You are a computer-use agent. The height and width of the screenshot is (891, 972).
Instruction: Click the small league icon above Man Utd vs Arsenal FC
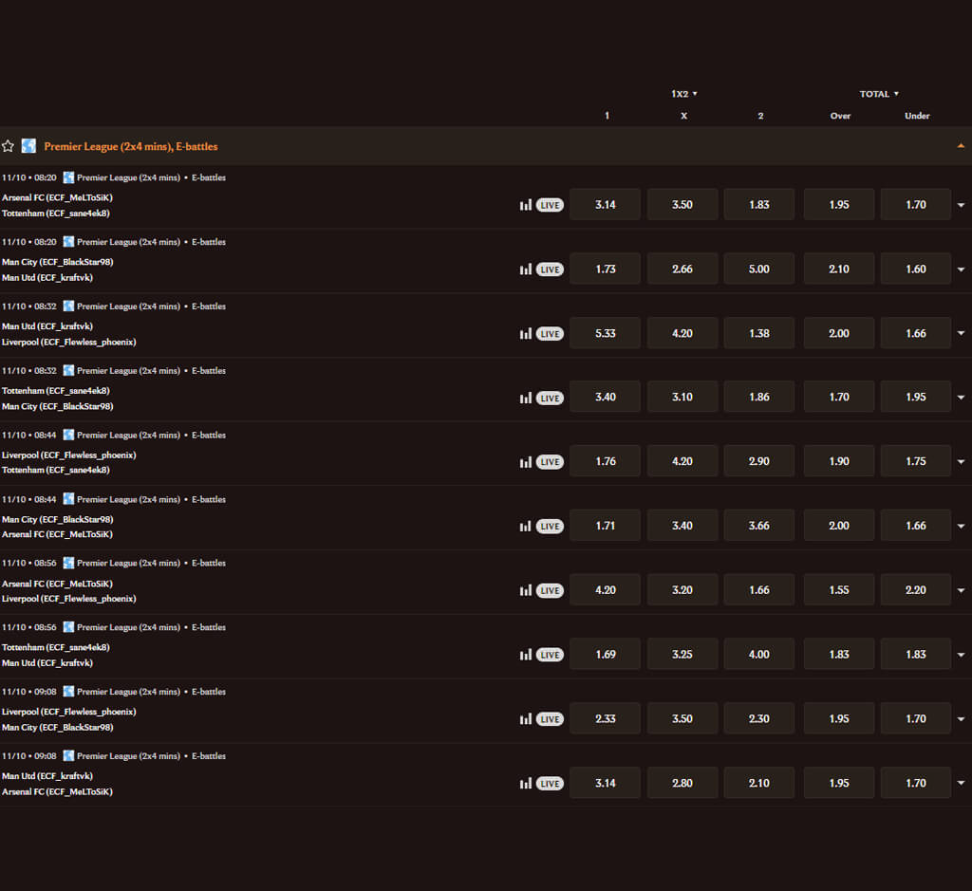click(x=68, y=756)
